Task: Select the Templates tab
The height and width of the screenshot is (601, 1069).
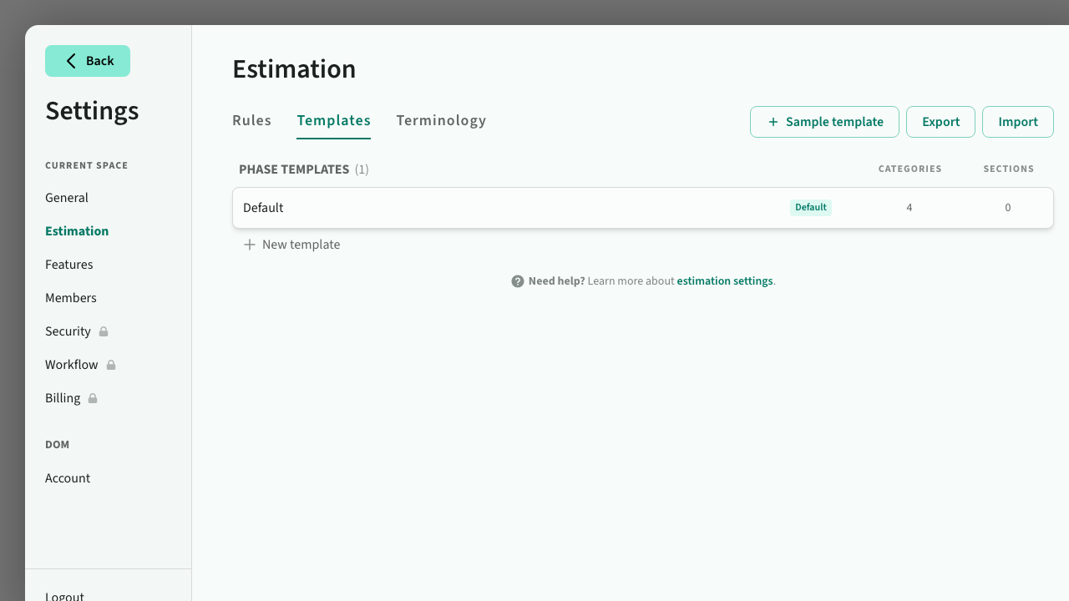Action: coord(333,120)
